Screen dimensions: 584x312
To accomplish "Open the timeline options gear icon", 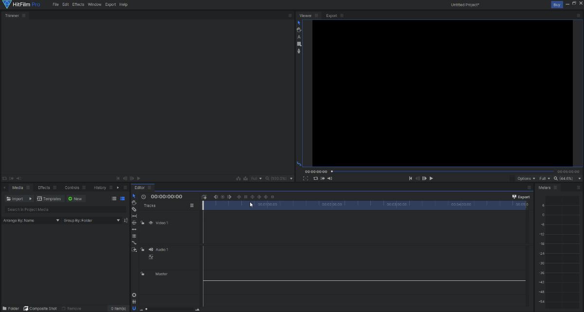I will pyautogui.click(x=134, y=295).
